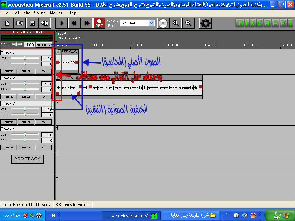Open the File menu
This screenshot has width=295, height=221.
(5, 13)
